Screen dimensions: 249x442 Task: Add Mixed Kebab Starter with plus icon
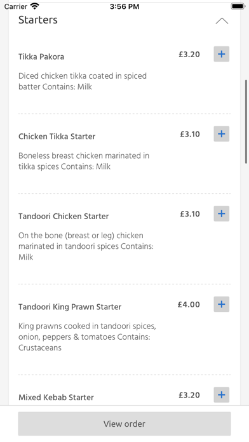(x=221, y=394)
